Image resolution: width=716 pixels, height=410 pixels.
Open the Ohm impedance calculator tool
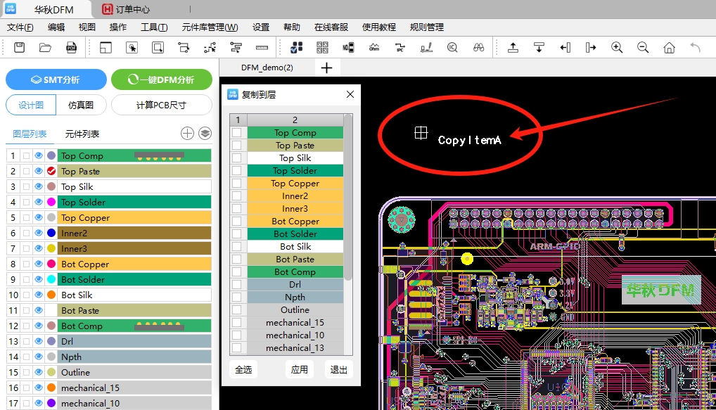[x=374, y=48]
